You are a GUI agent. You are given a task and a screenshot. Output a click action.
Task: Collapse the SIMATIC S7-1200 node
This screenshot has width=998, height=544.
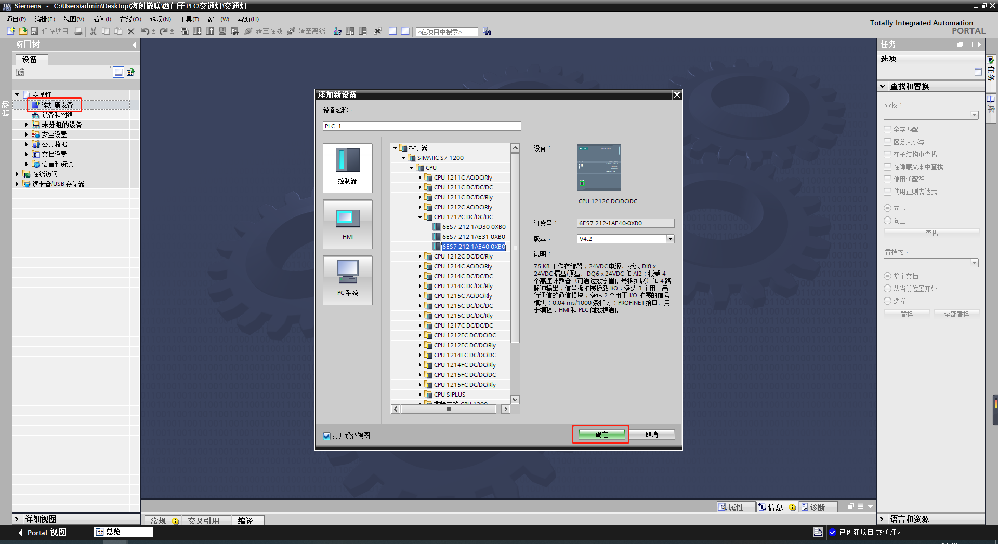click(x=403, y=158)
